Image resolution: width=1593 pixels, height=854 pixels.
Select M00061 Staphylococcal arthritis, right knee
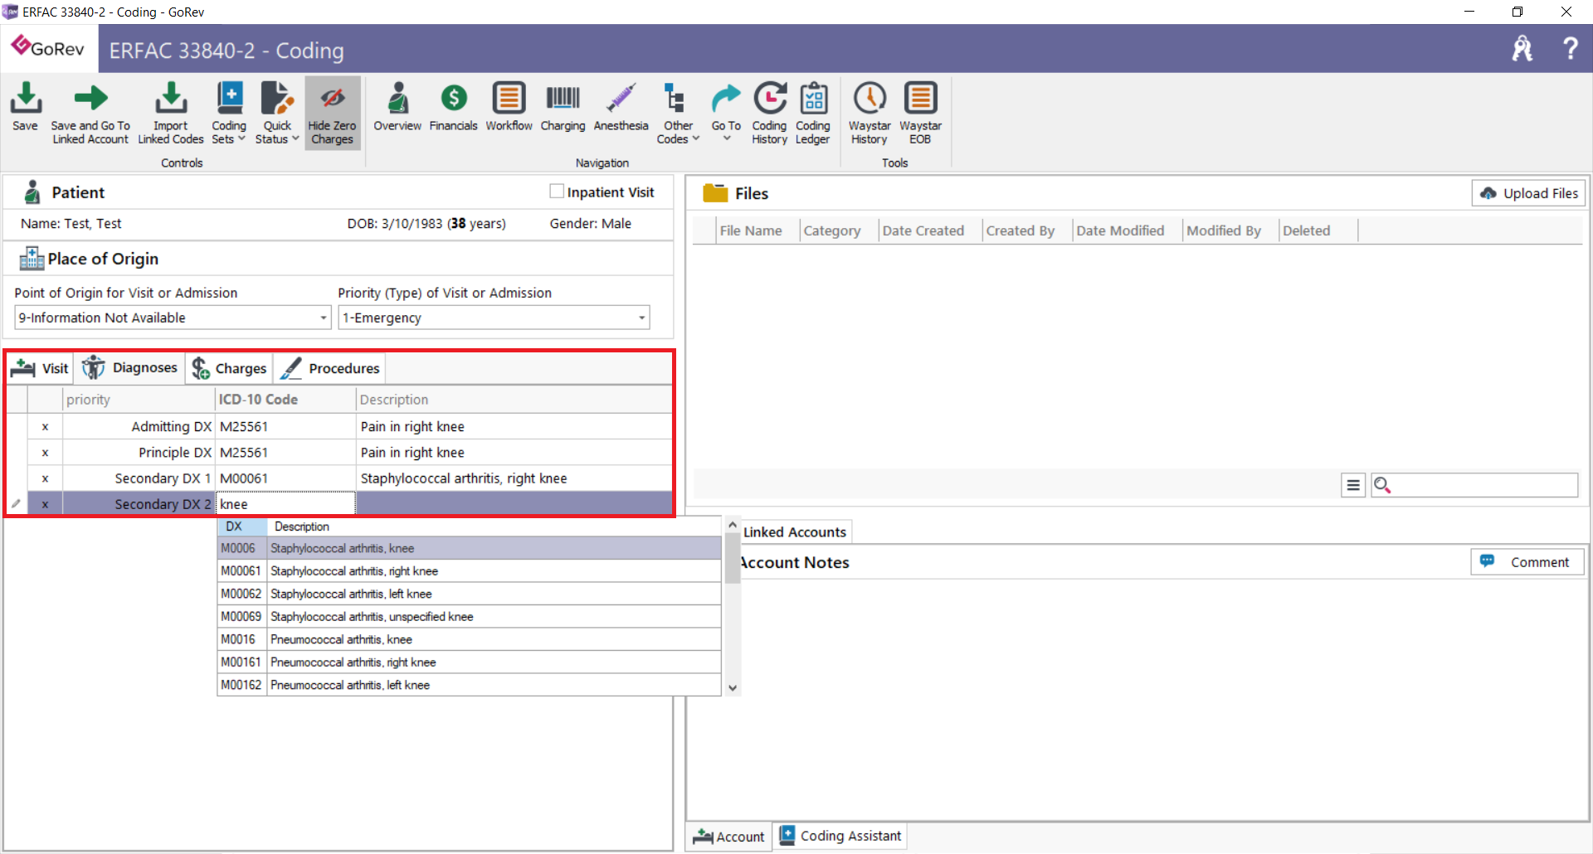[469, 571]
